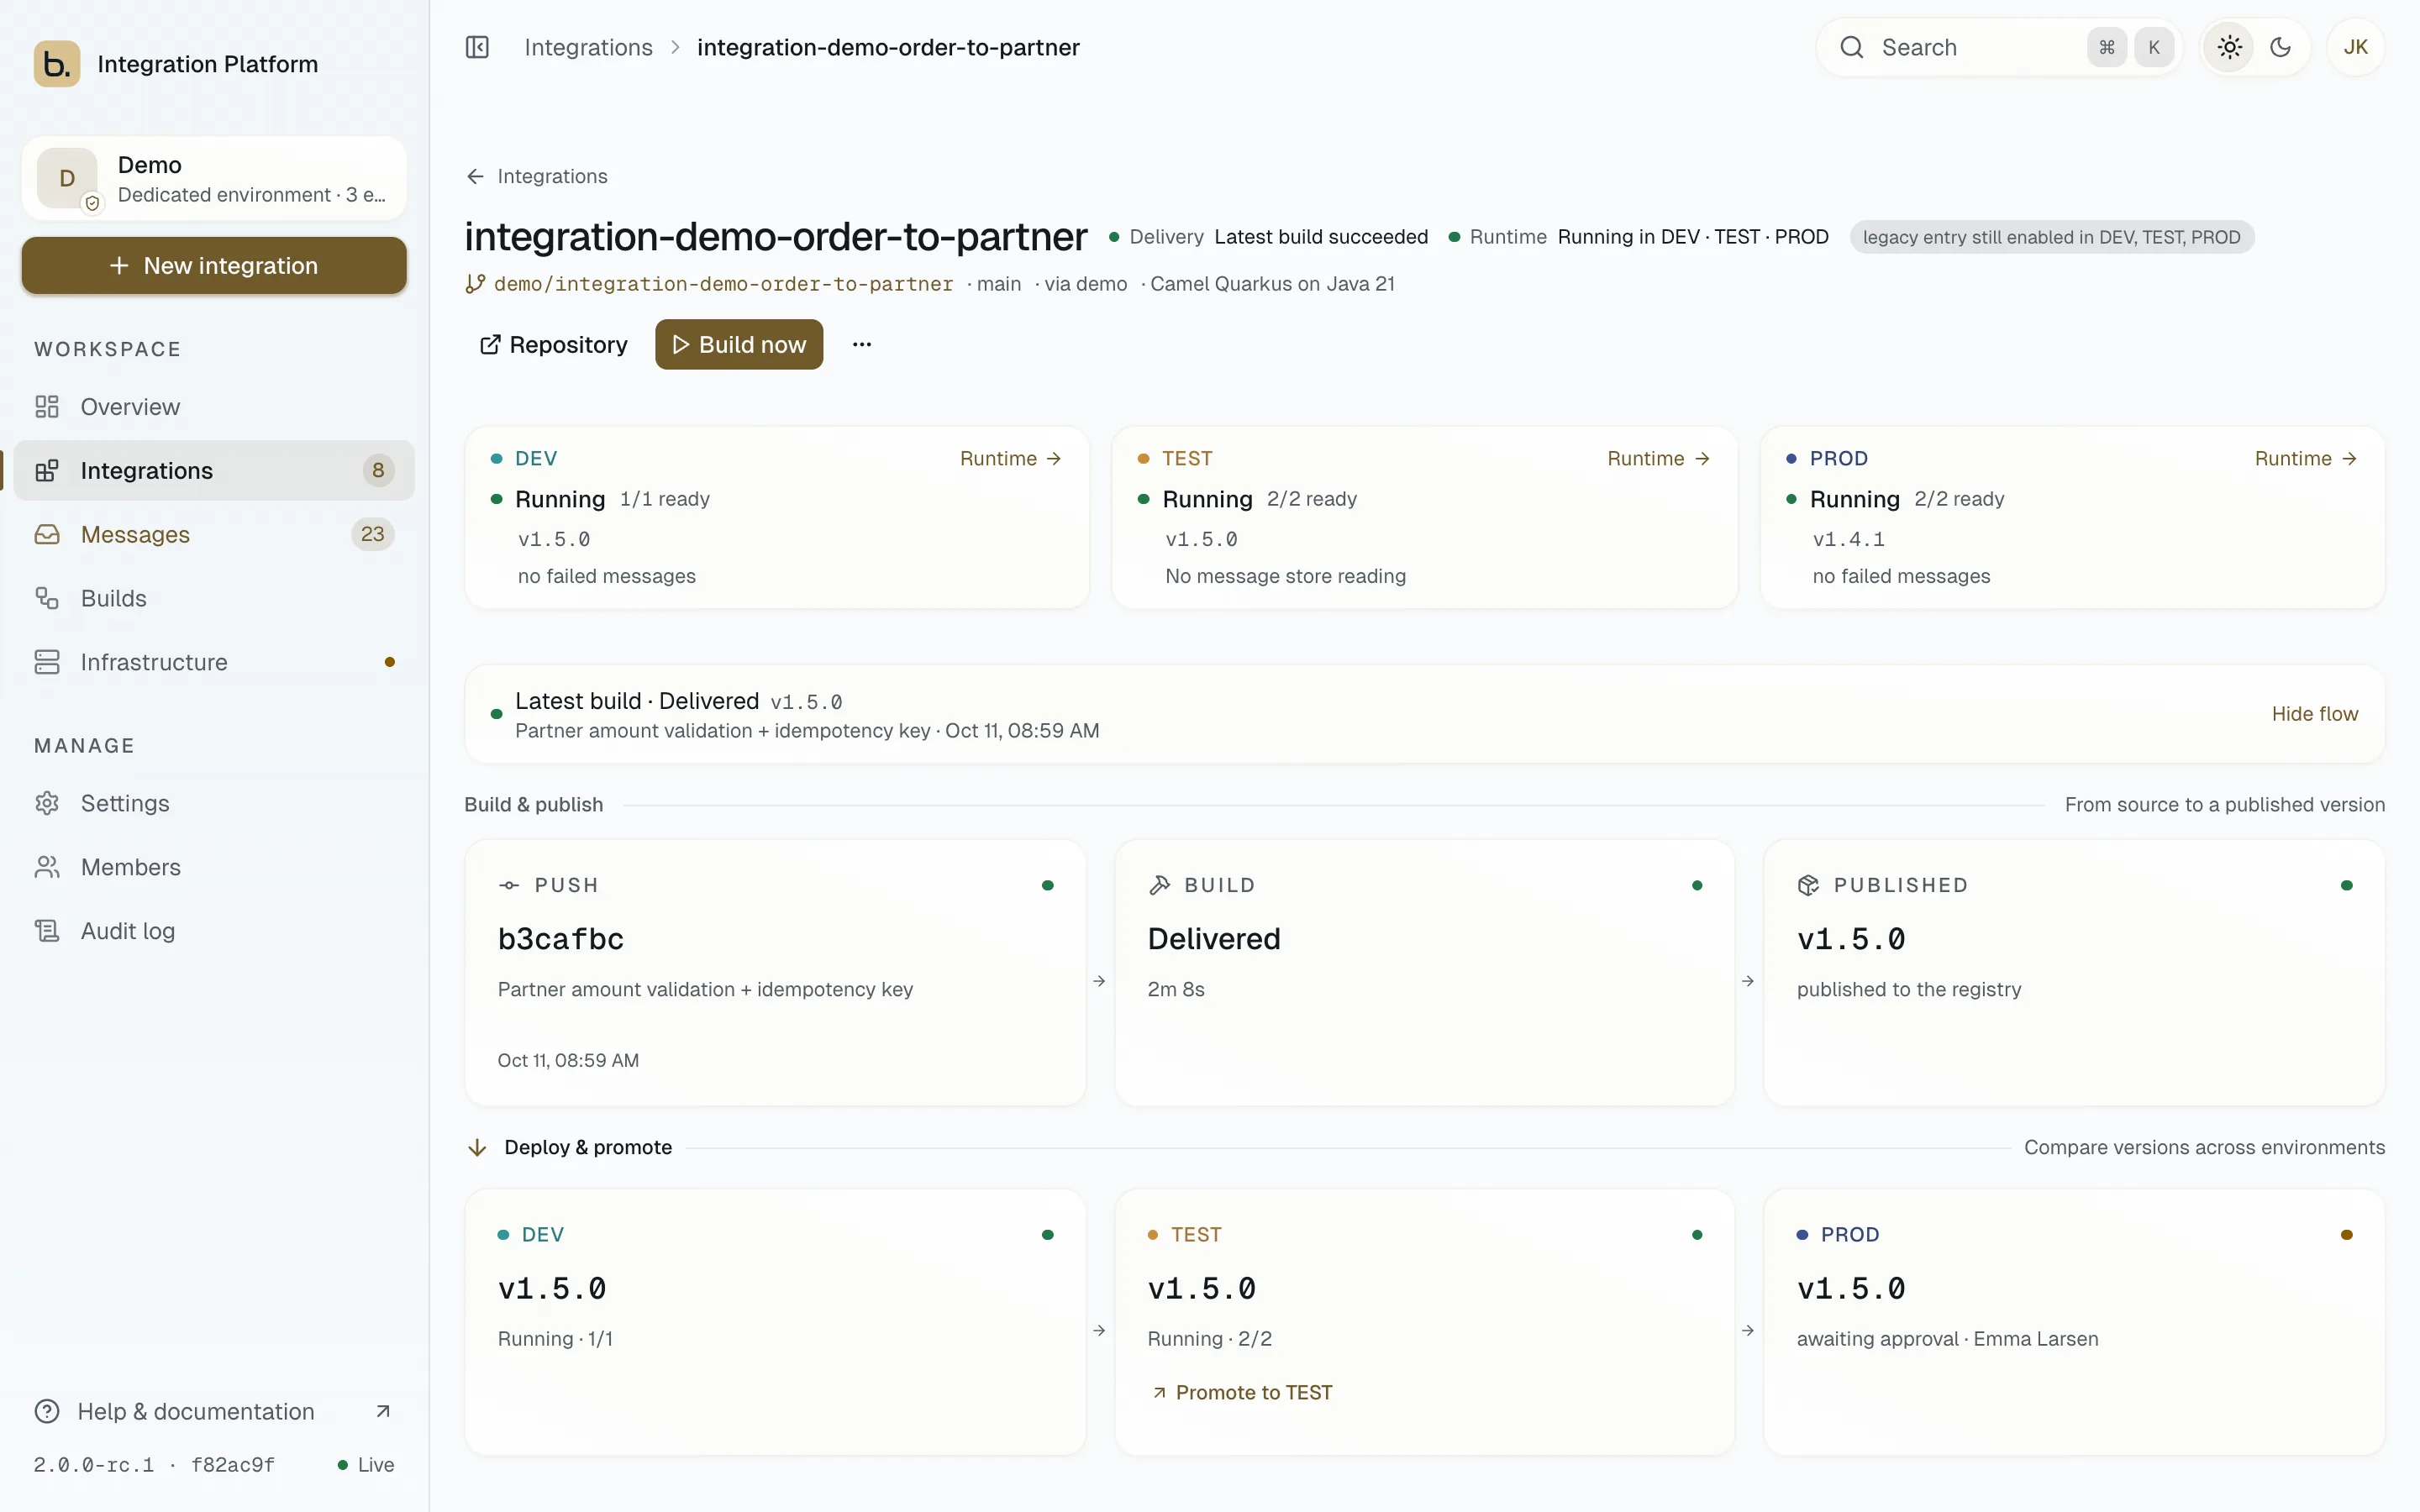
Task: Click the Integrations count badge 8
Action: 378,470
